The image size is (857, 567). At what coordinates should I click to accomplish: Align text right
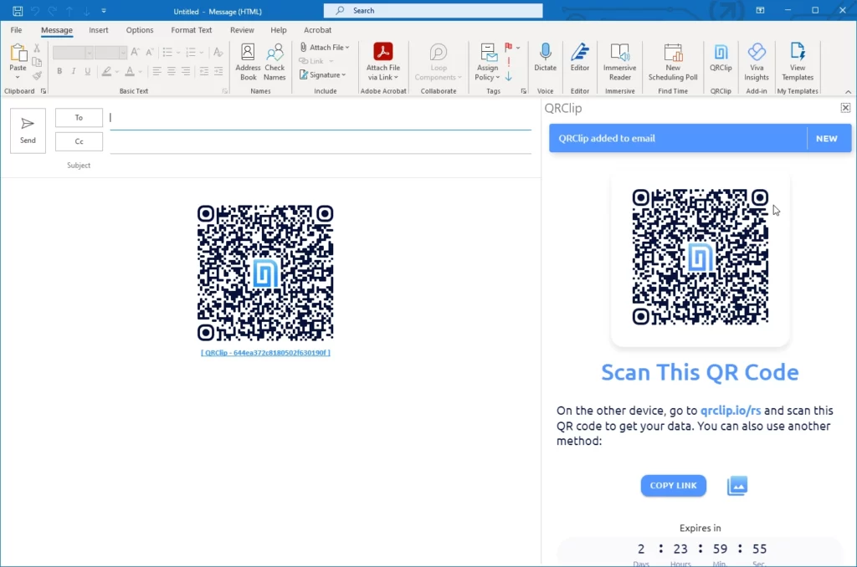point(186,71)
